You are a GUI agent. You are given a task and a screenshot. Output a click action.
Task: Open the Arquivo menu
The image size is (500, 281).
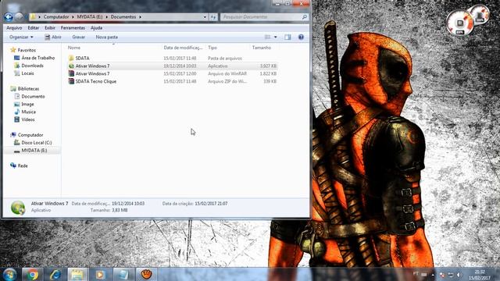click(14, 28)
